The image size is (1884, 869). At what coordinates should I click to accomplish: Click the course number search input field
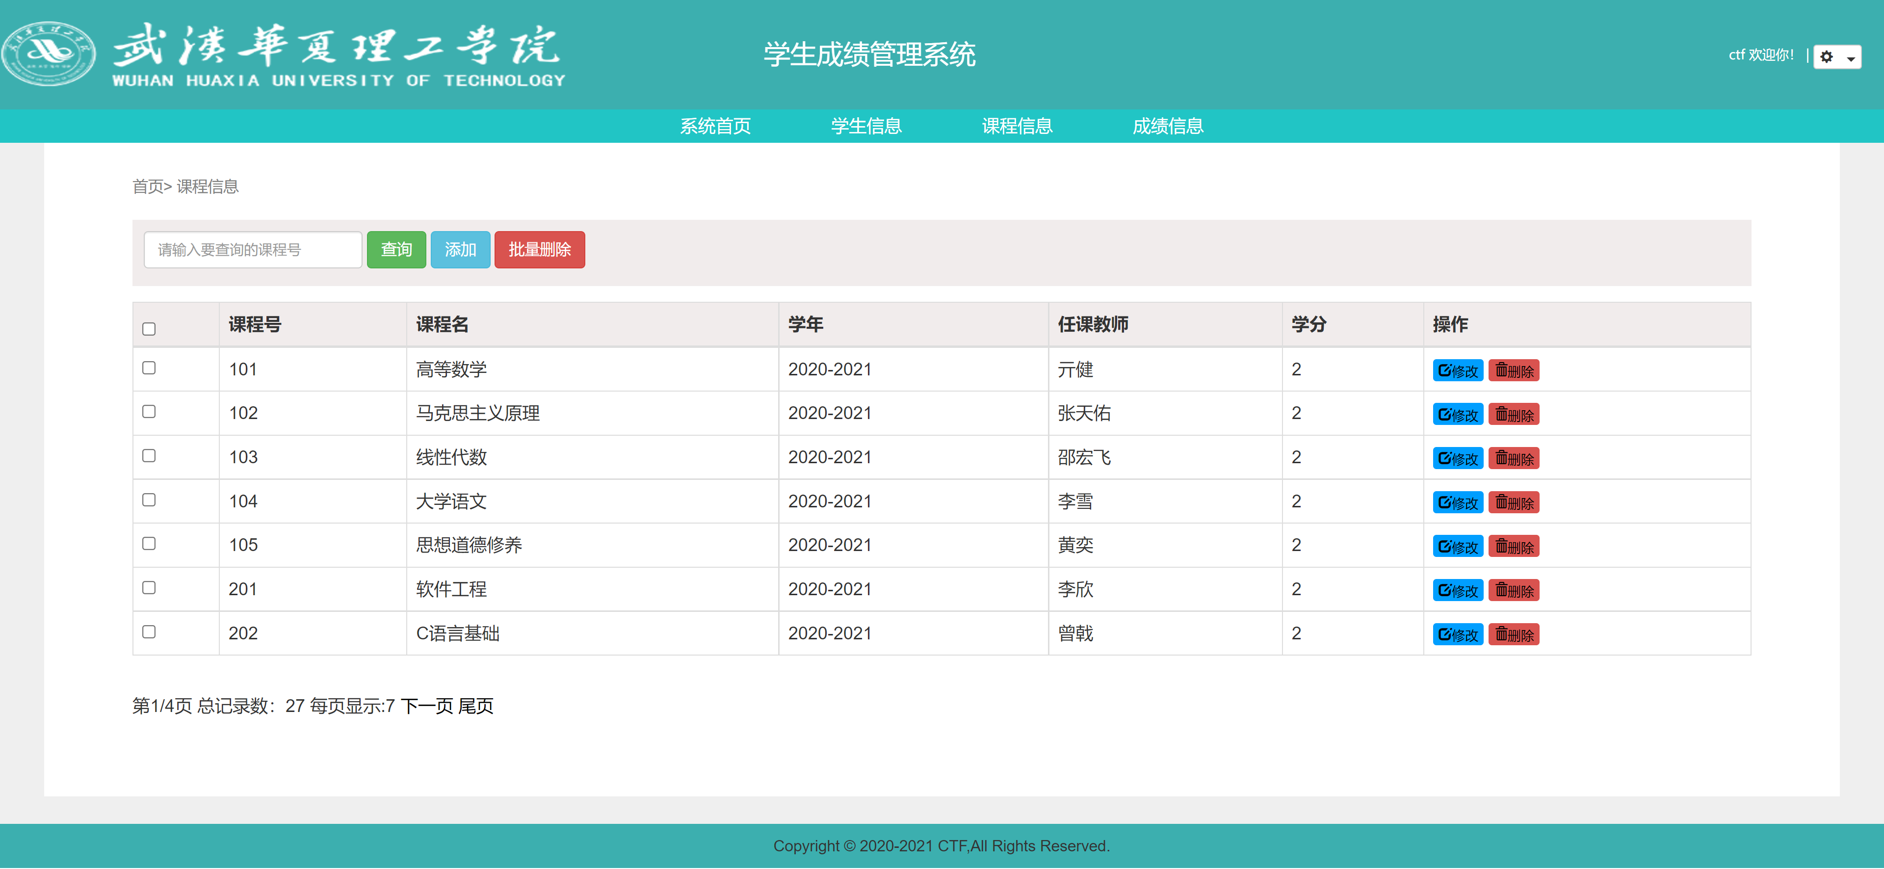(252, 249)
